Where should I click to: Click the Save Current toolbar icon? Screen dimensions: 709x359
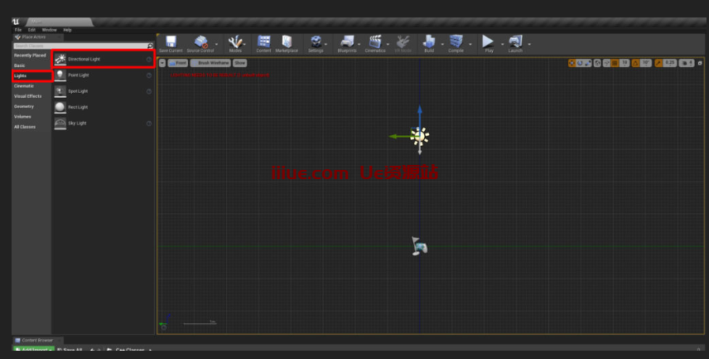pyautogui.click(x=170, y=42)
